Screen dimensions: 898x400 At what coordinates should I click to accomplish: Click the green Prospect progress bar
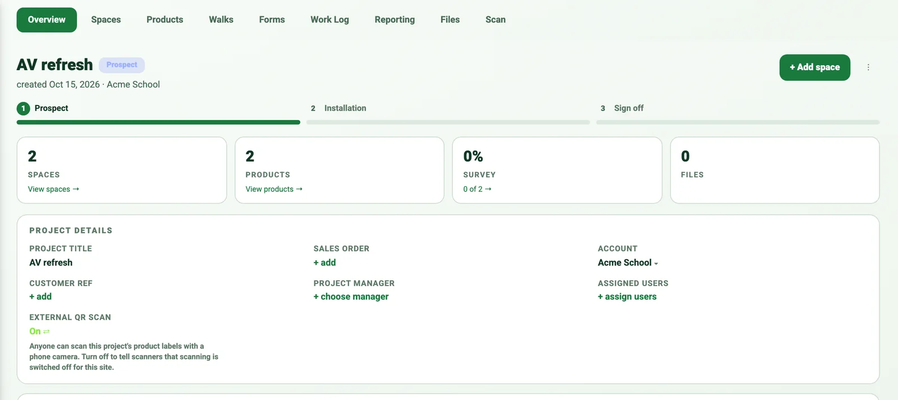click(158, 122)
